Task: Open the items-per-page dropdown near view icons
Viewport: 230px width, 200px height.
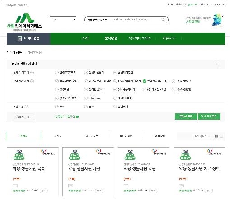Action: coord(202,136)
